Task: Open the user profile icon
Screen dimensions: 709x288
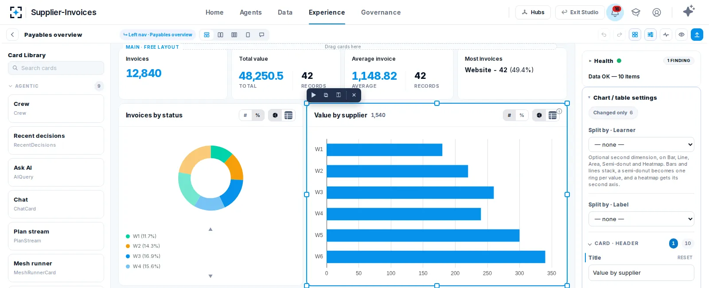Action: [x=657, y=12]
